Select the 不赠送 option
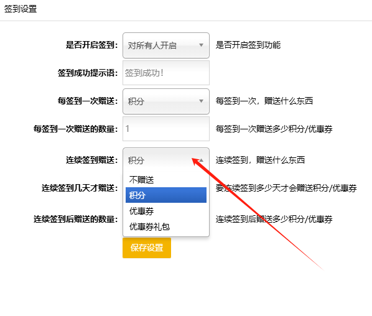This screenshot has width=372, height=316. click(166, 180)
